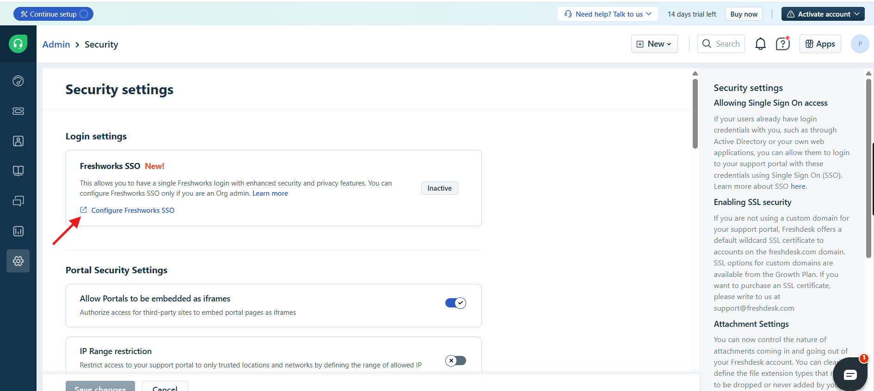Open the Contacts icon in sidebar

click(18, 141)
